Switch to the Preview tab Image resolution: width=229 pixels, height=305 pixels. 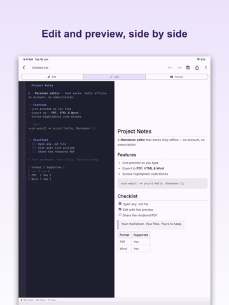[x=177, y=77]
